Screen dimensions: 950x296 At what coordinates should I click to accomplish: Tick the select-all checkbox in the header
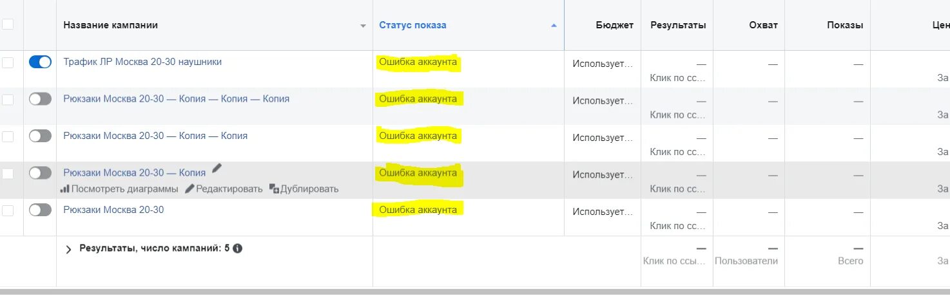click(8, 24)
